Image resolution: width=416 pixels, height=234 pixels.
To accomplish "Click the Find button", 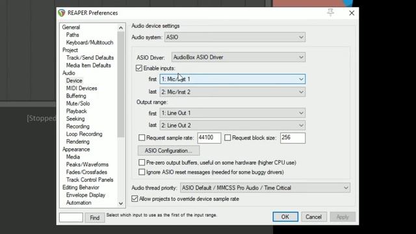I will 95,218.
